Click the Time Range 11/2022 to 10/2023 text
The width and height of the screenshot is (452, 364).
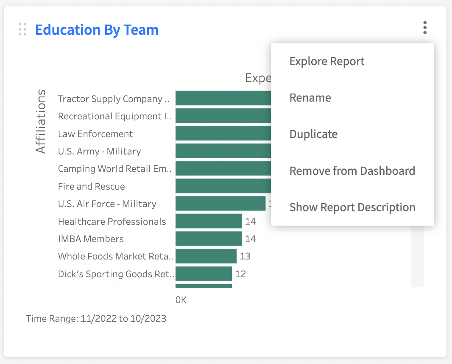point(96,319)
